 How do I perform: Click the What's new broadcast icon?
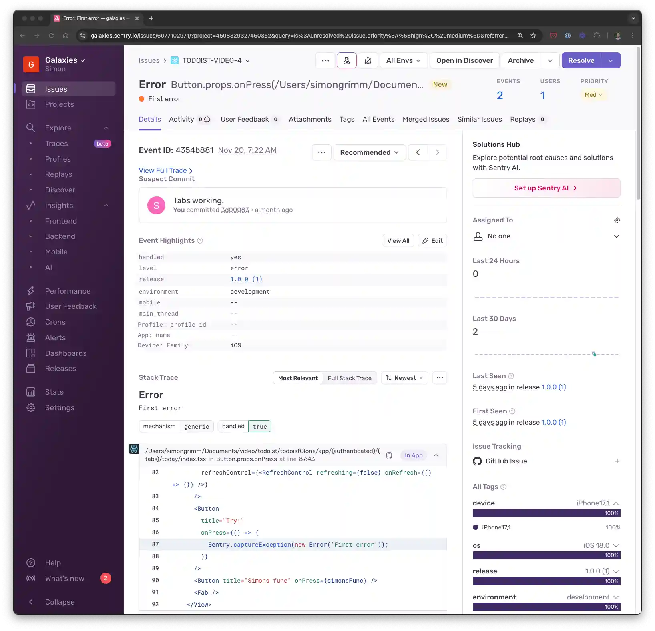point(31,579)
